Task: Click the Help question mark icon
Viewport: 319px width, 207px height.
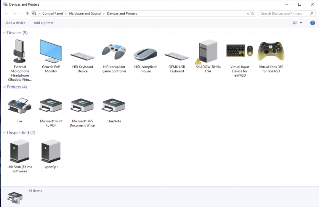Action: [312, 23]
